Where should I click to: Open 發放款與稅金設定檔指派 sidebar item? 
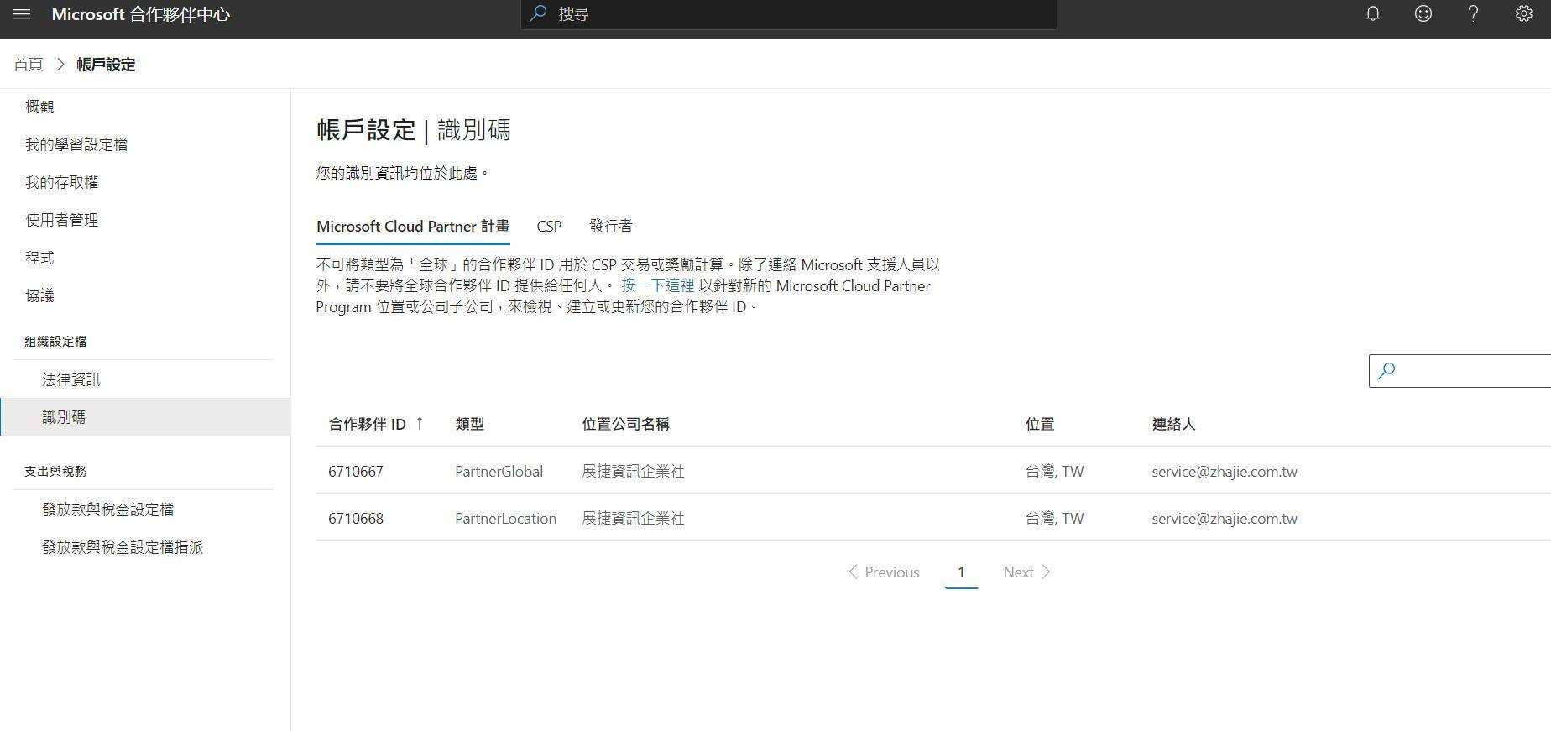pyautogui.click(x=123, y=547)
